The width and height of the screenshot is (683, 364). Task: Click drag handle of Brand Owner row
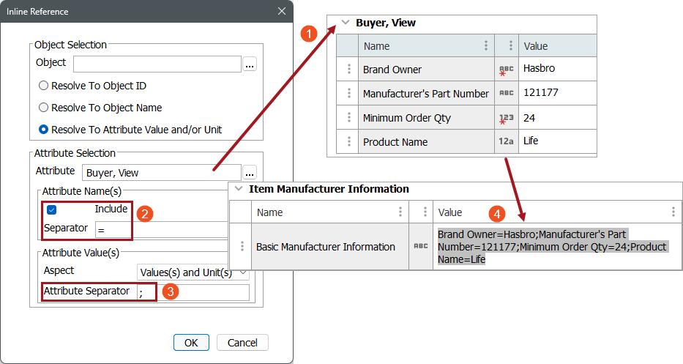pyautogui.click(x=348, y=70)
